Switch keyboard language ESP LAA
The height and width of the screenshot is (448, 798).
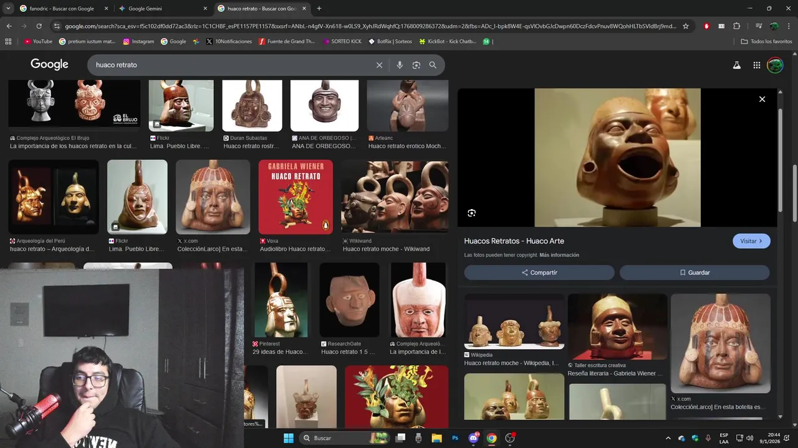pos(724,438)
